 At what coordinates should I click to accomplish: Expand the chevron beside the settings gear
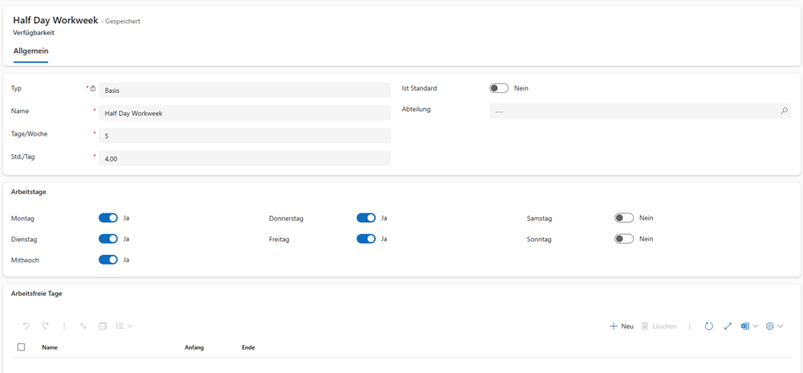[781, 326]
